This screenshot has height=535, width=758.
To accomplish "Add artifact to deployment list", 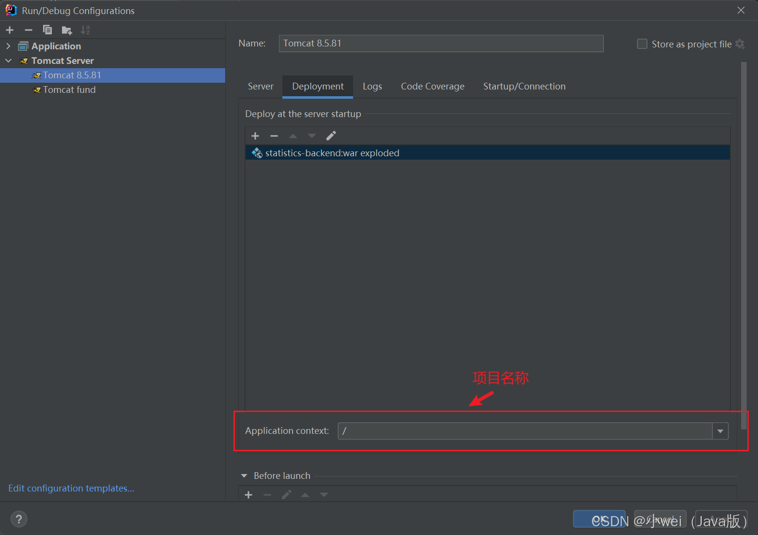I will (255, 136).
